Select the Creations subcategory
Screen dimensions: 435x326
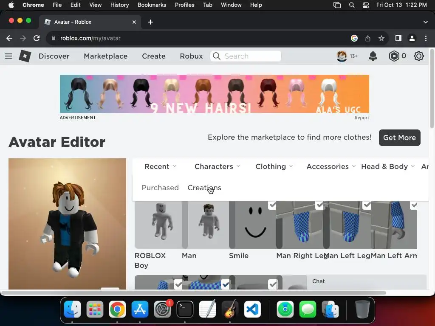pos(204,188)
